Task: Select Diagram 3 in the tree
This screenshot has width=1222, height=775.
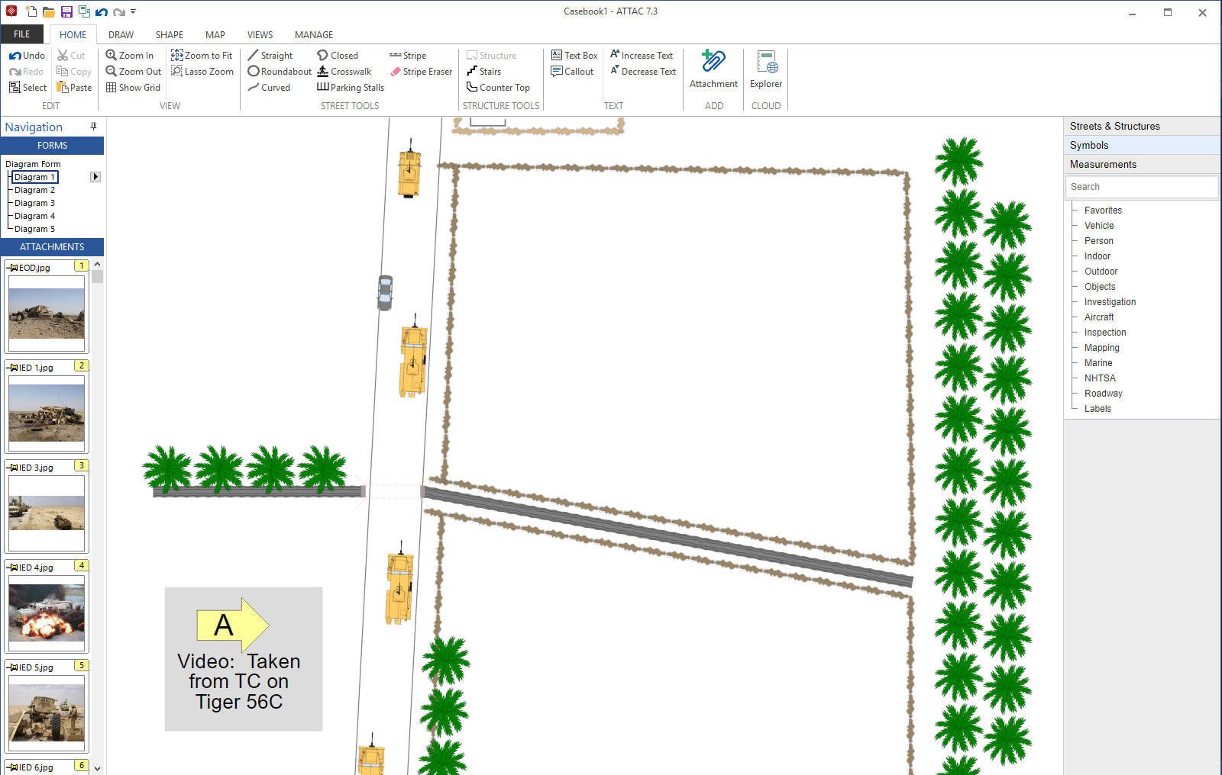Action: (34, 203)
